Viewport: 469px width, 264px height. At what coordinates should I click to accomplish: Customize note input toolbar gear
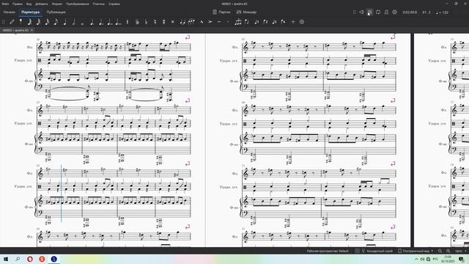pyautogui.click(x=302, y=21)
